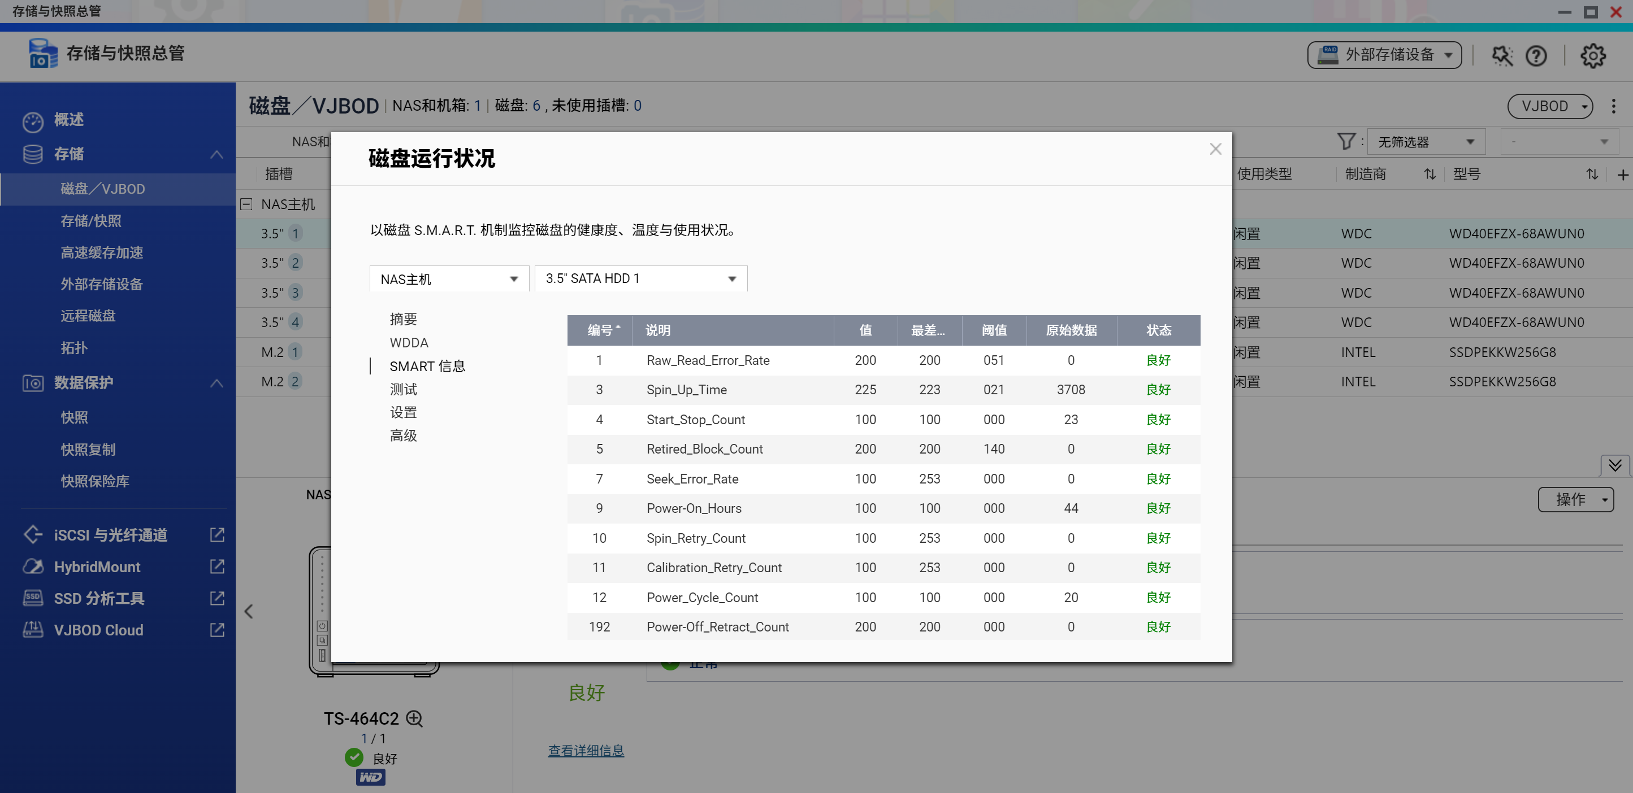Click the 查看详细信息 link
The height and width of the screenshot is (793, 1633).
[586, 751]
